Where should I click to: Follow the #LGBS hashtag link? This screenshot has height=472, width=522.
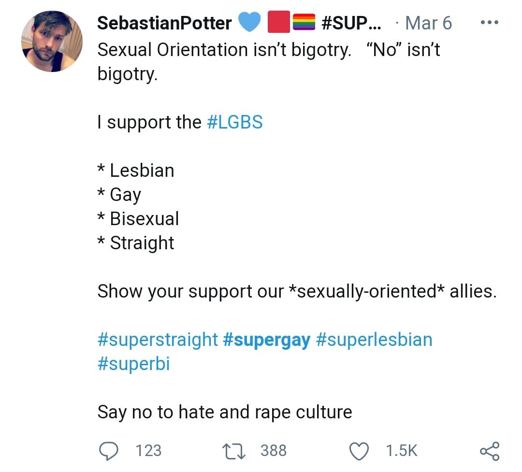[235, 122]
